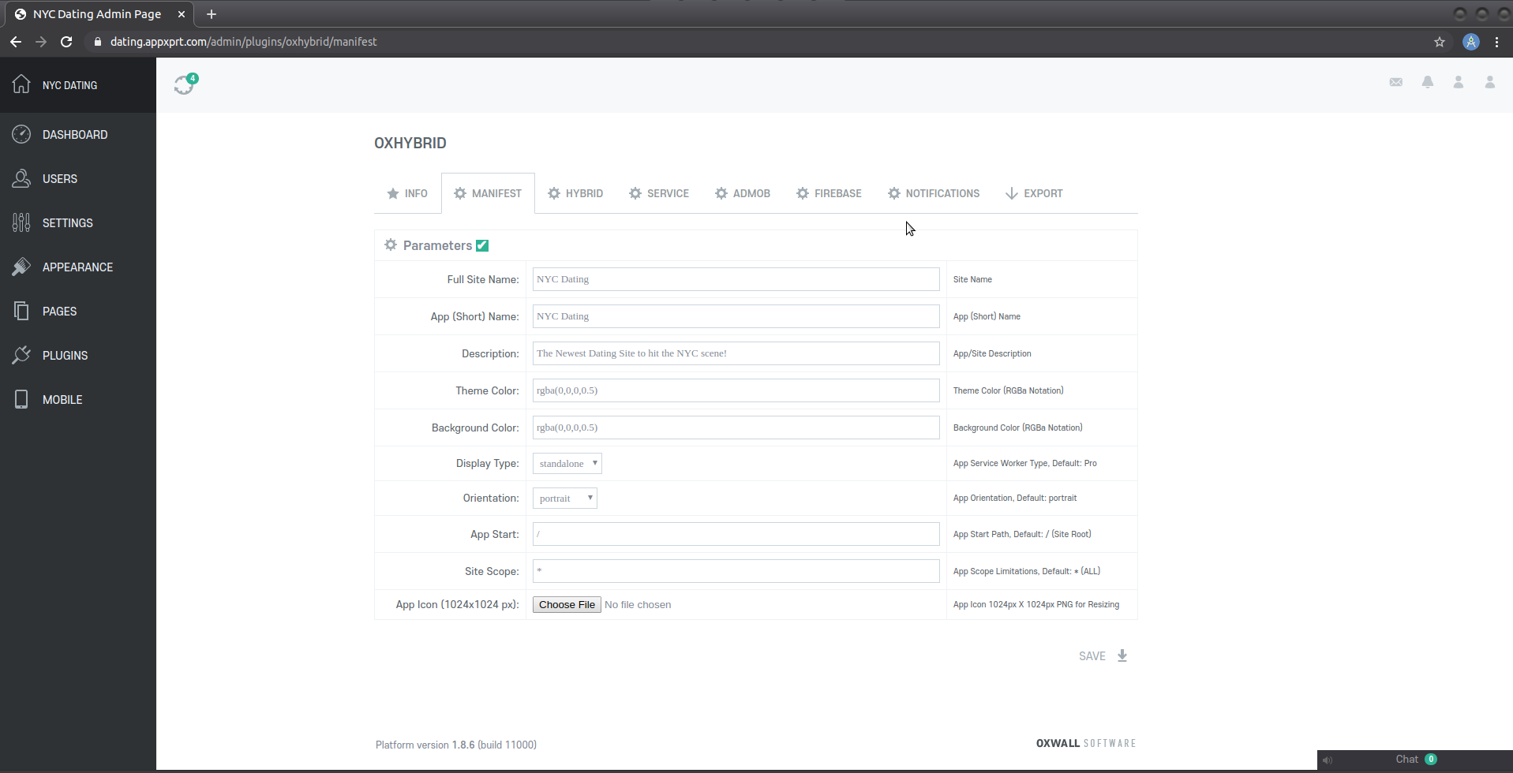This screenshot has width=1513, height=773.
Task: Open the Appearance sidebar section
Action: tap(77, 267)
